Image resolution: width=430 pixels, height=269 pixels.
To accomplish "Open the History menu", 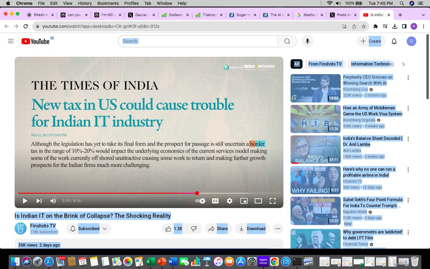I will 85,3.
